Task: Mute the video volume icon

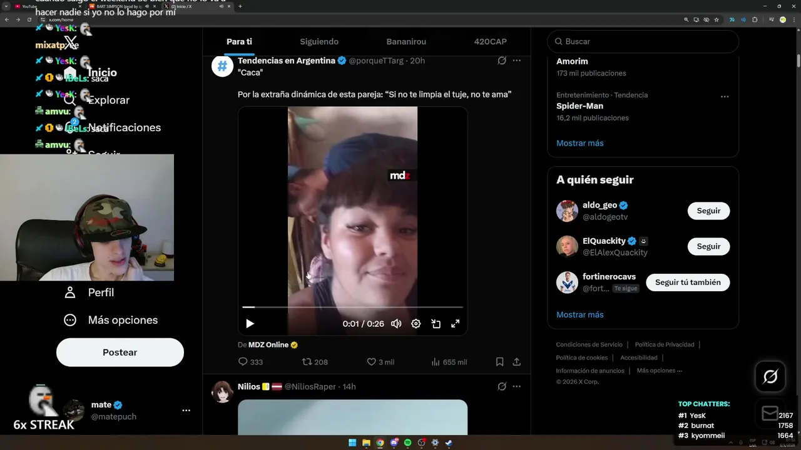Action: (x=396, y=324)
